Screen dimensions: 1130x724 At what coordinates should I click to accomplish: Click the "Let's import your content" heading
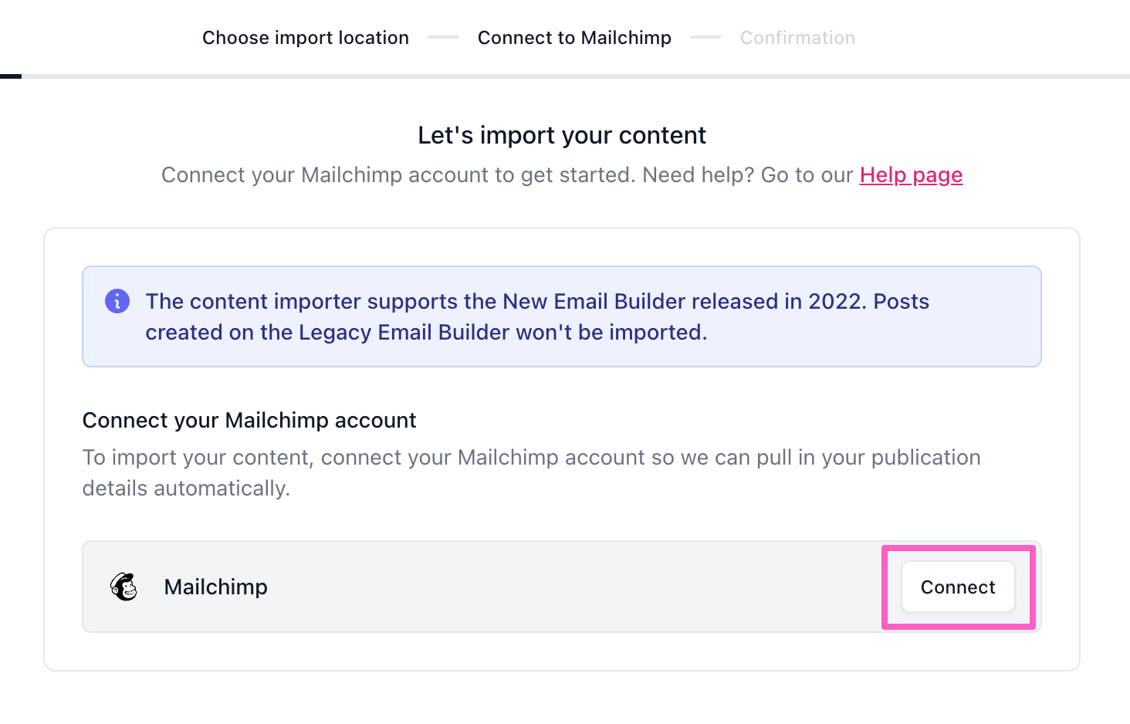point(562,135)
